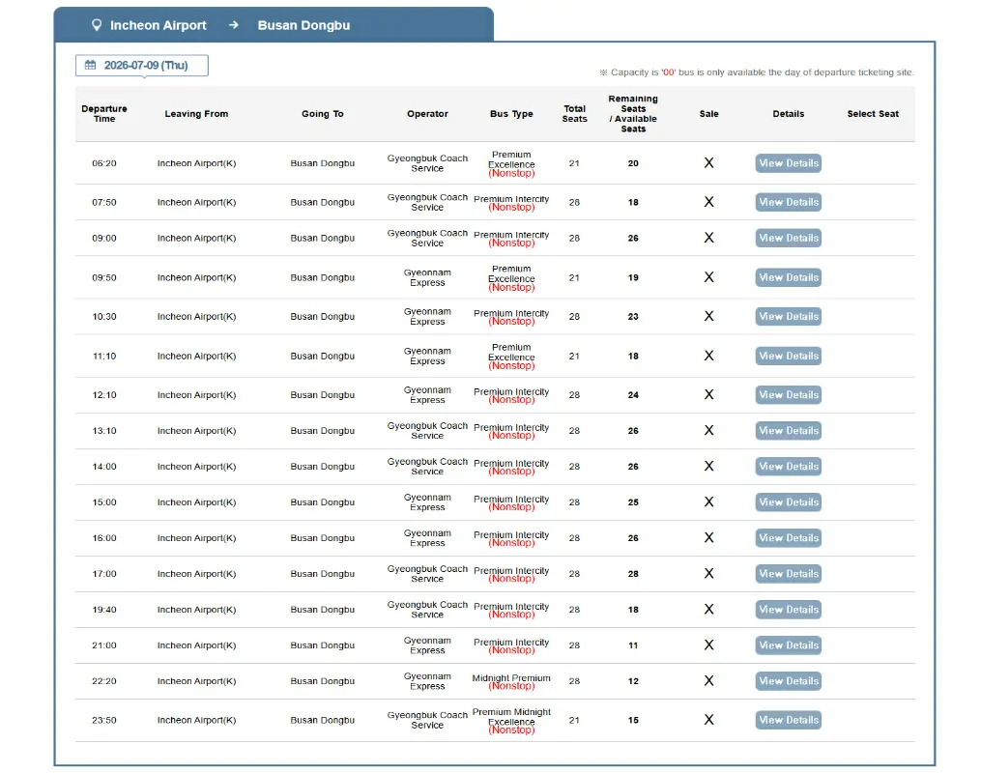View Details for the 06:20 departure
The image size is (981, 773).
pyautogui.click(x=789, y=163)
